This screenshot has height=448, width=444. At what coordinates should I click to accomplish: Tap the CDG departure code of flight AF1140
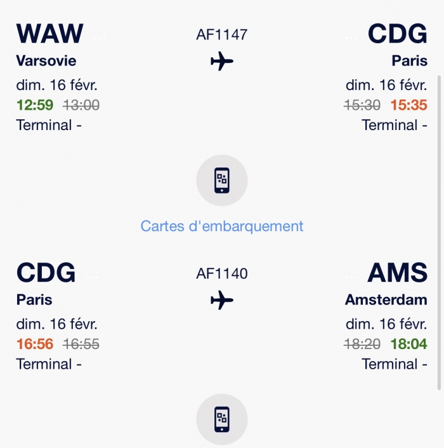pyautogui.click(x=46, y=273)
